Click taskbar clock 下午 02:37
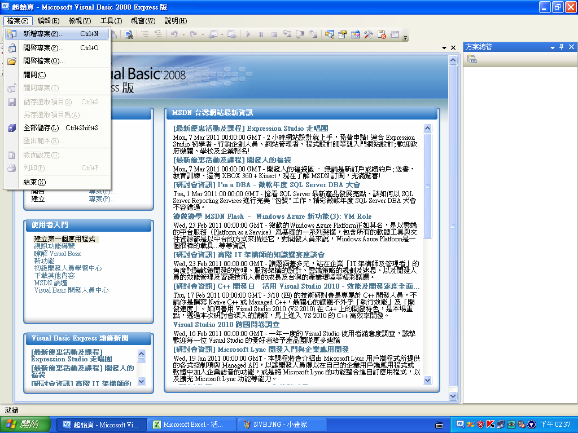 tap(555, 425)
